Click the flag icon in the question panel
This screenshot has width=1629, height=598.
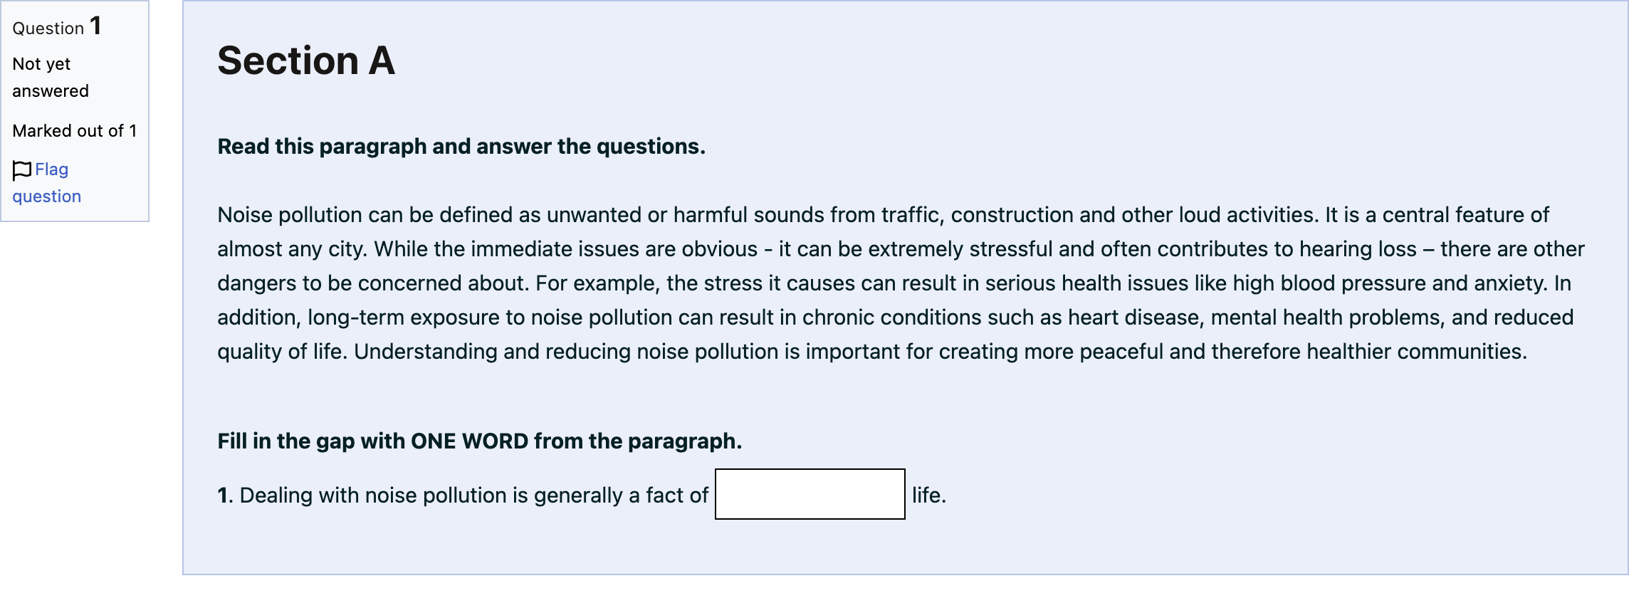point(22,170)
